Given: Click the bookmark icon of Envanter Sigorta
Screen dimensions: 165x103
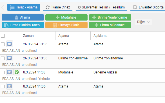Looking at the screenshot, I should click(x=135, y=7).
